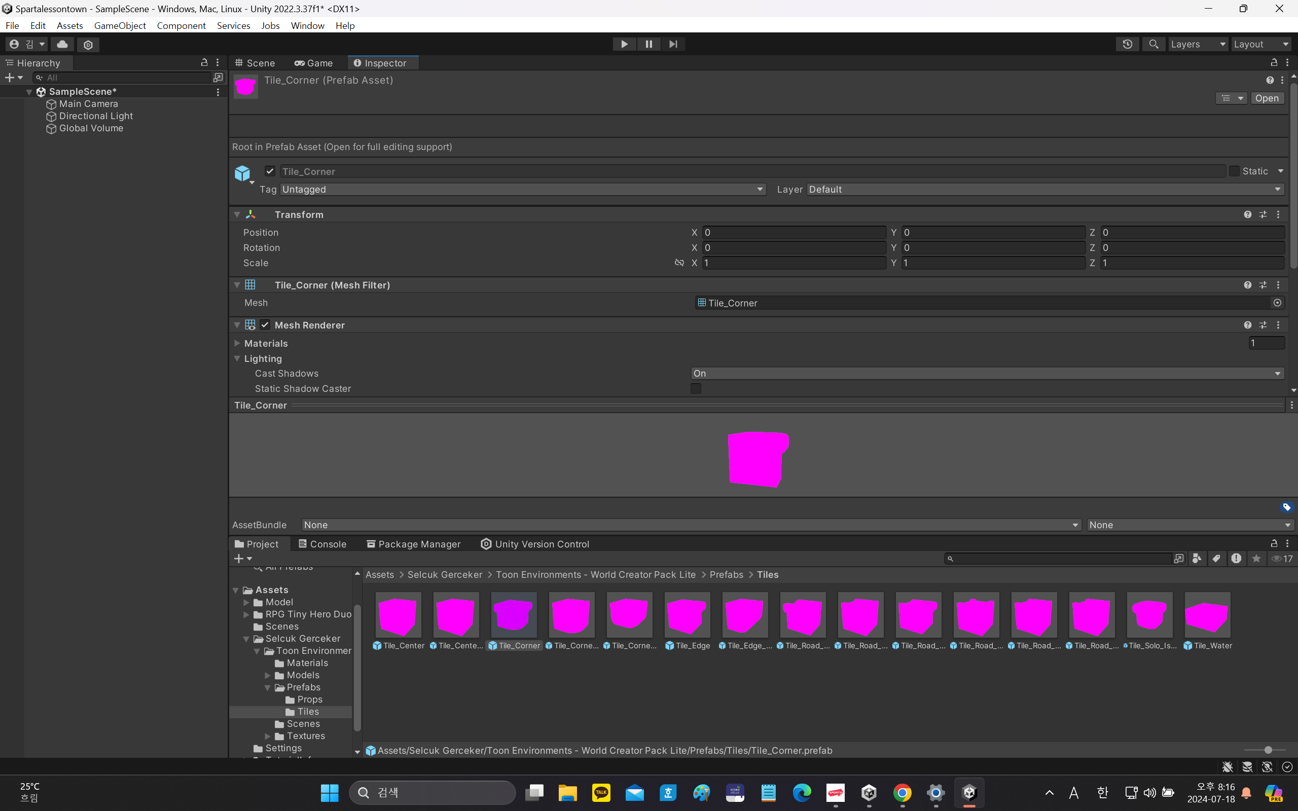Select Directional Light in Hierarchy
This screenshot has height=811, width=1298.
coord(96,116)
